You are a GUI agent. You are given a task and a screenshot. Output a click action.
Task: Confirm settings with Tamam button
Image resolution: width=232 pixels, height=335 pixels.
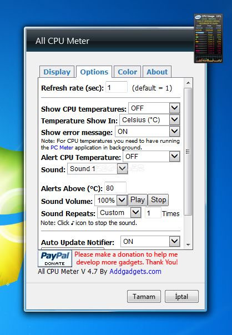[144, 296]
